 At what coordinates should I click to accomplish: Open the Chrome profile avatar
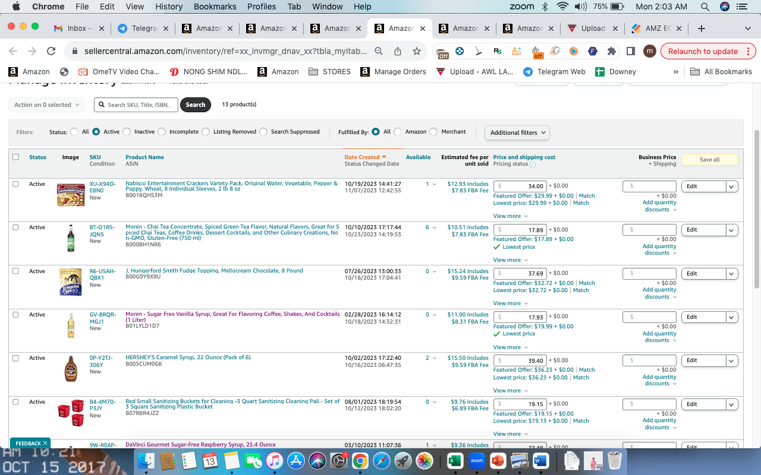pyautogui.click(x=650, y=51)
